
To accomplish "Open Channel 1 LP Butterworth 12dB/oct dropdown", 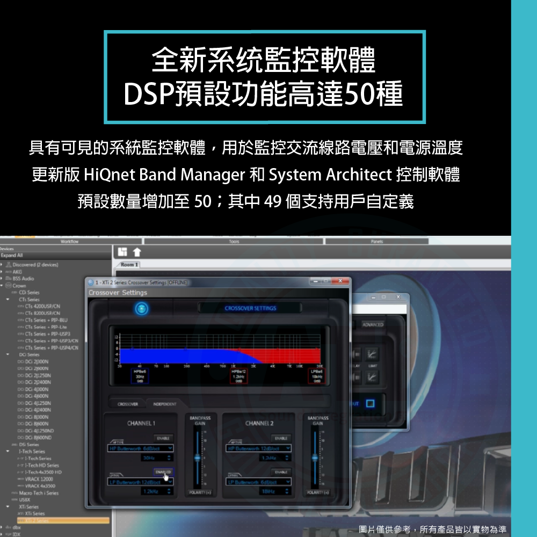I will click(x=141, y=482).
